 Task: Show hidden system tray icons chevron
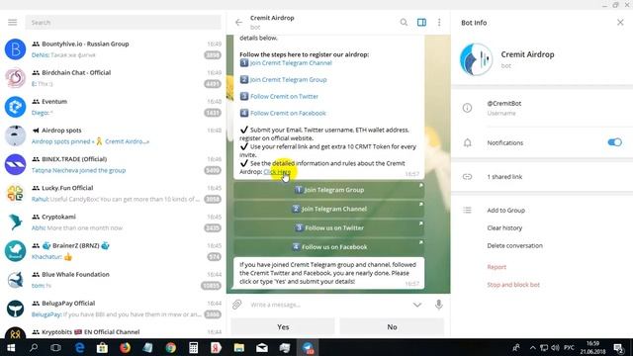click(533, 348)
